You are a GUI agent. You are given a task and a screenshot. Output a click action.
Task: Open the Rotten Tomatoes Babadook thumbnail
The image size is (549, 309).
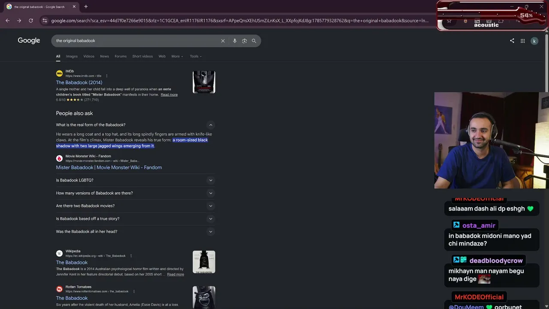[x=204, y=297]
